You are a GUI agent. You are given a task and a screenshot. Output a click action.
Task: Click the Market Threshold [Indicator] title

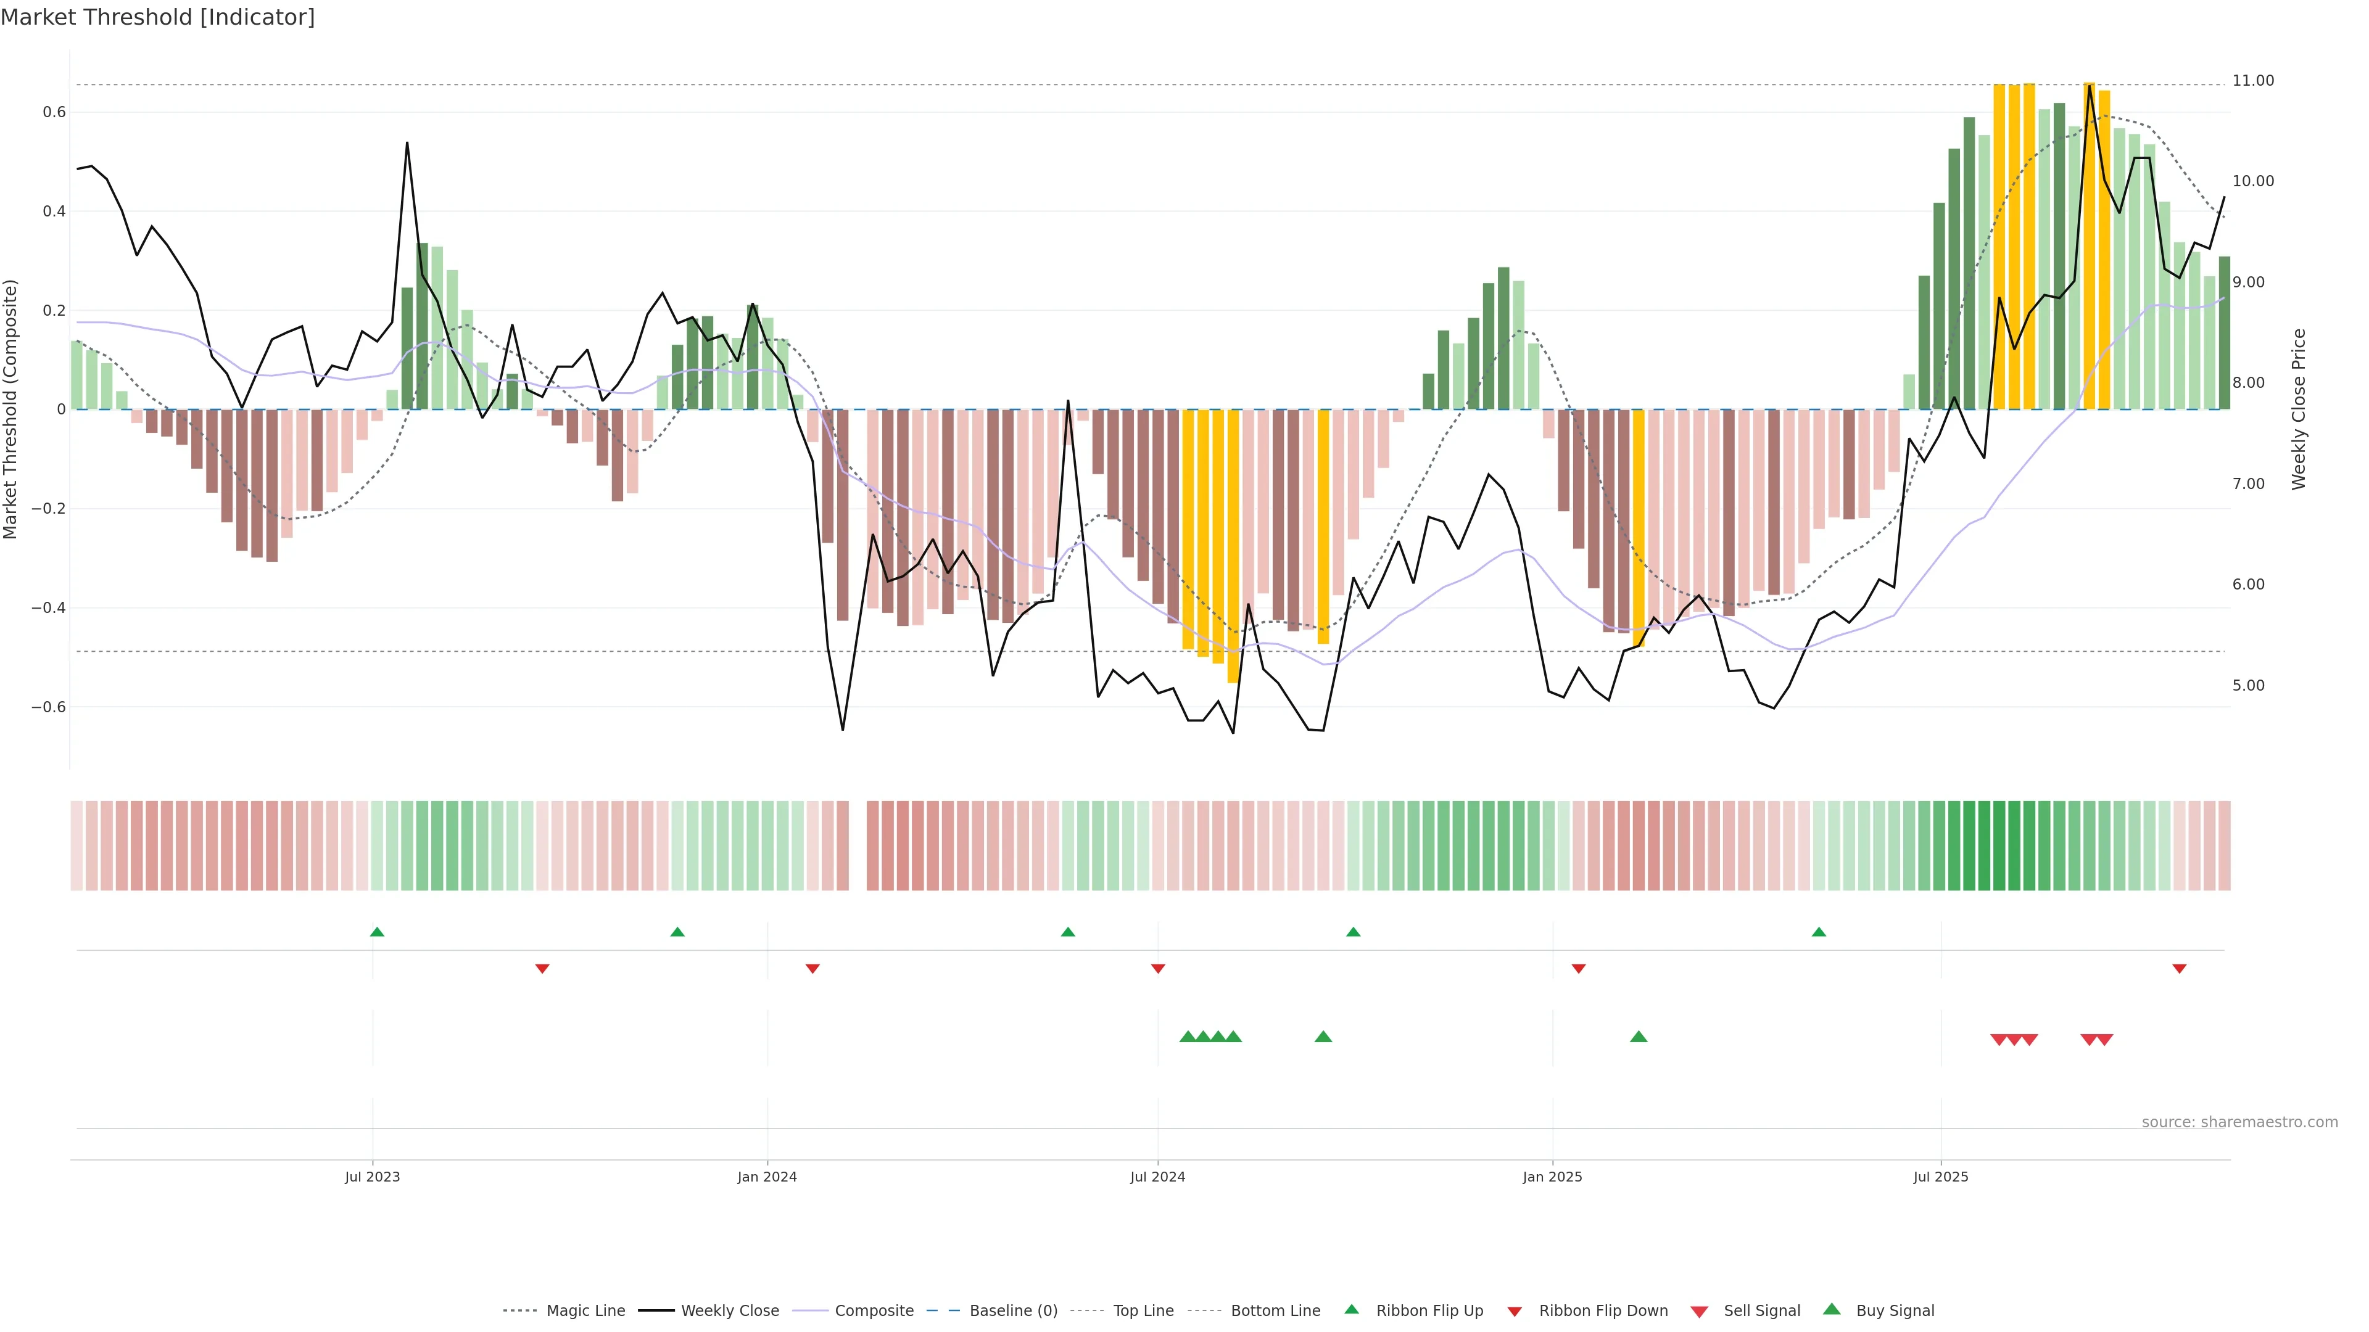[x=157, y=17]
